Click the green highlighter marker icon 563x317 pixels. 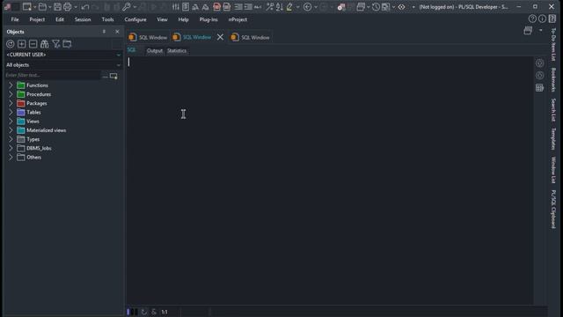(x=289, y=7)
